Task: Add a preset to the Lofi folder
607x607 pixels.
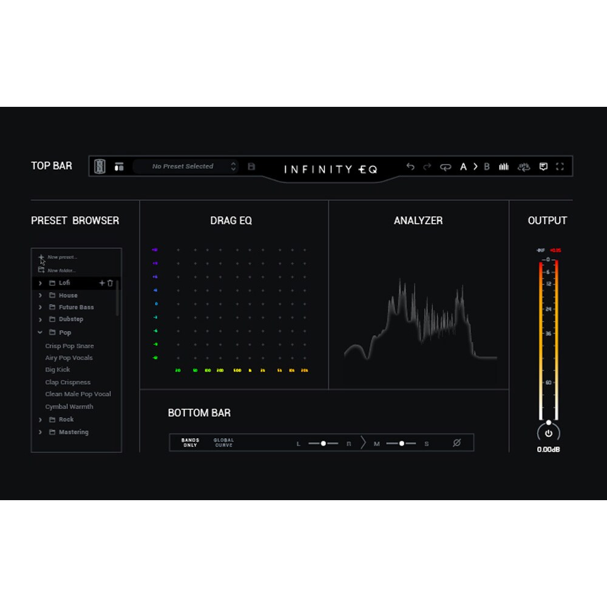Action: tap(102, 283)
